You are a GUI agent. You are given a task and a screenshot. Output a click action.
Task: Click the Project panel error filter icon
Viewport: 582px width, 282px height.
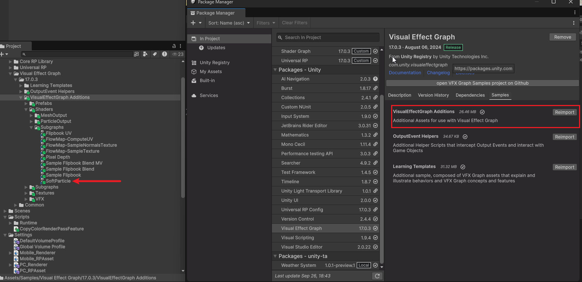click(164, 54)
